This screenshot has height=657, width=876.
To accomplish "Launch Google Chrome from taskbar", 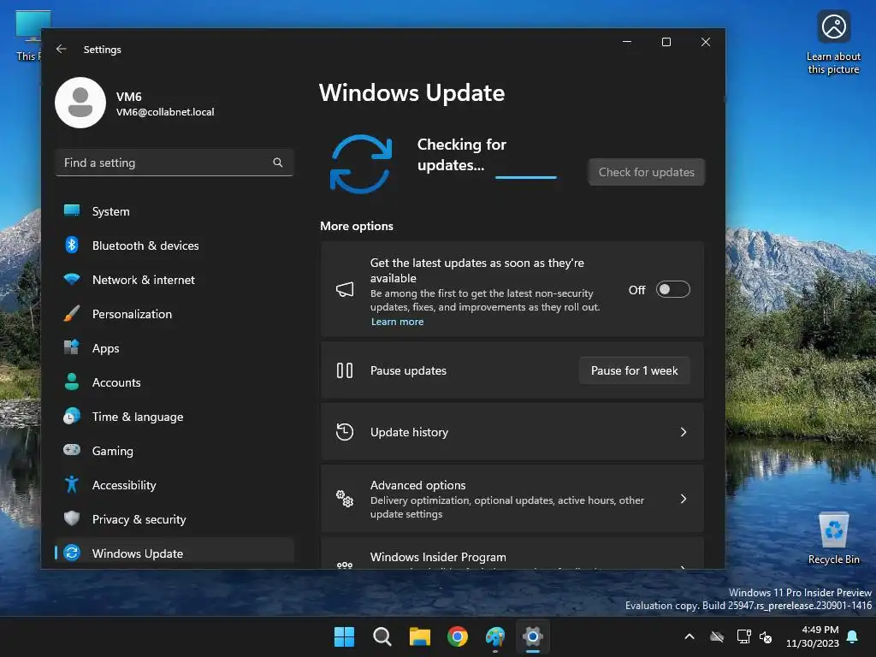I will click(458, 636).
